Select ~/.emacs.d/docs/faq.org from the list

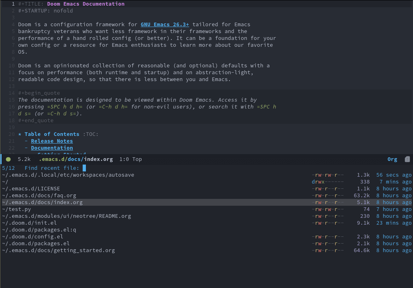(39, 196)
